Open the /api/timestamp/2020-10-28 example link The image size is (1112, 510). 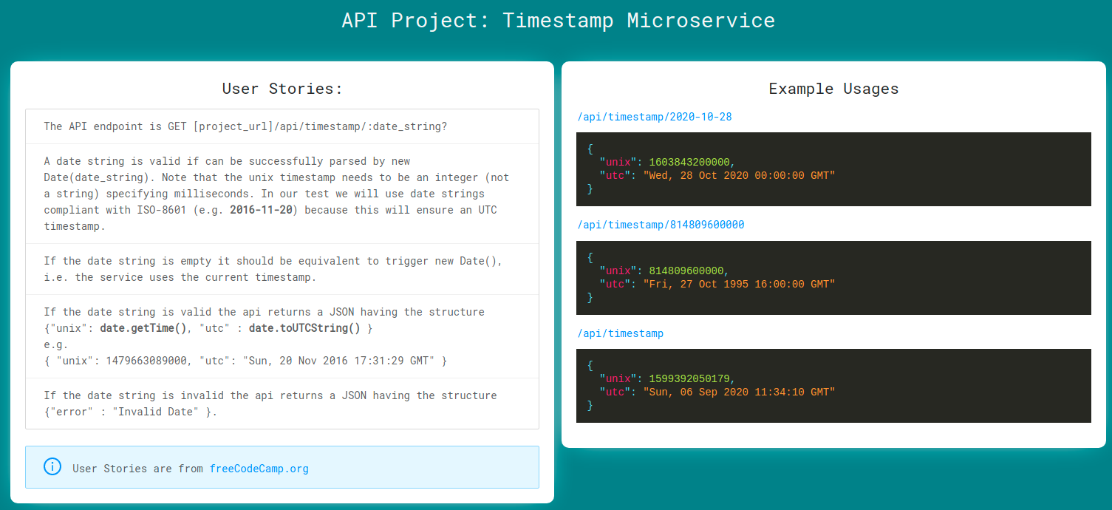[654, 117]
